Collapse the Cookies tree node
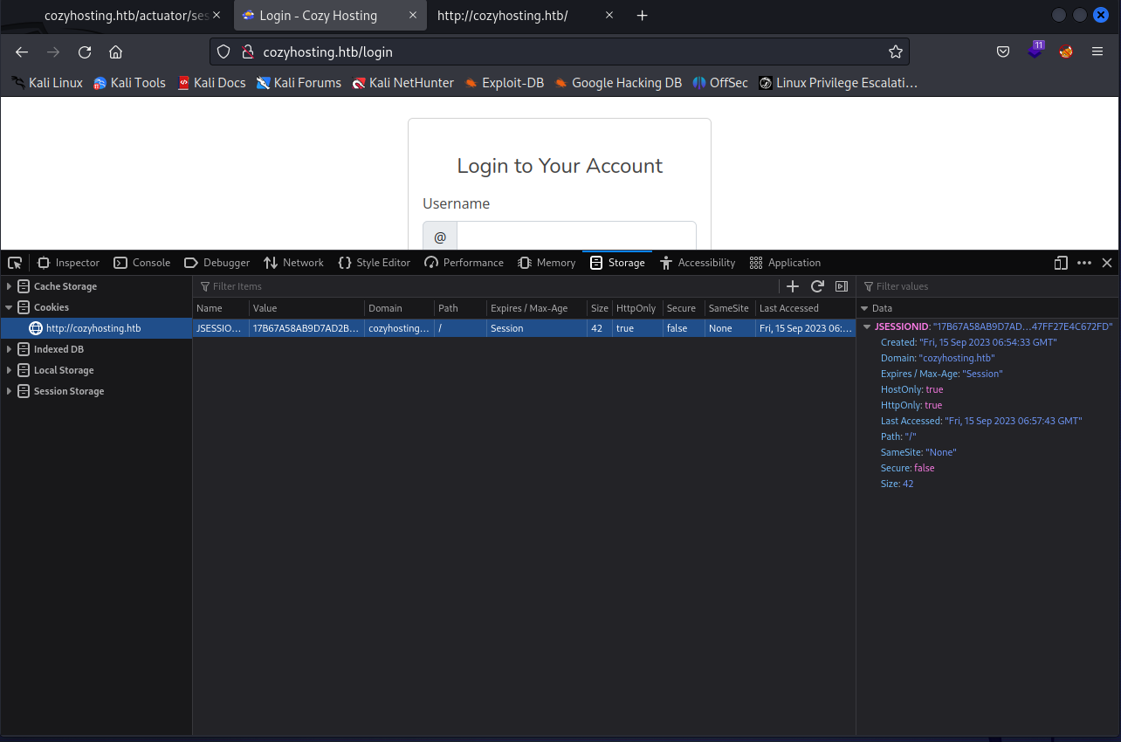This screenshot has width=1121, height=742. coord(10,307)
